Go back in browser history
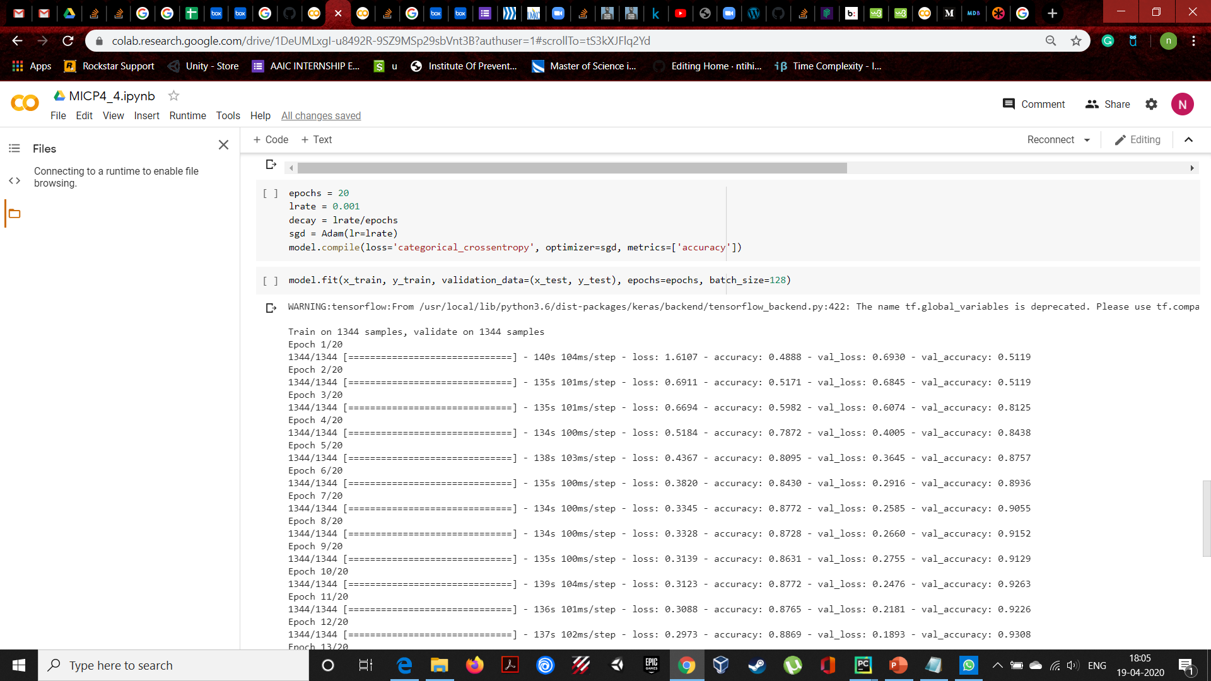Viewport: 1211px width, 681px height. (x=17, y=41)
